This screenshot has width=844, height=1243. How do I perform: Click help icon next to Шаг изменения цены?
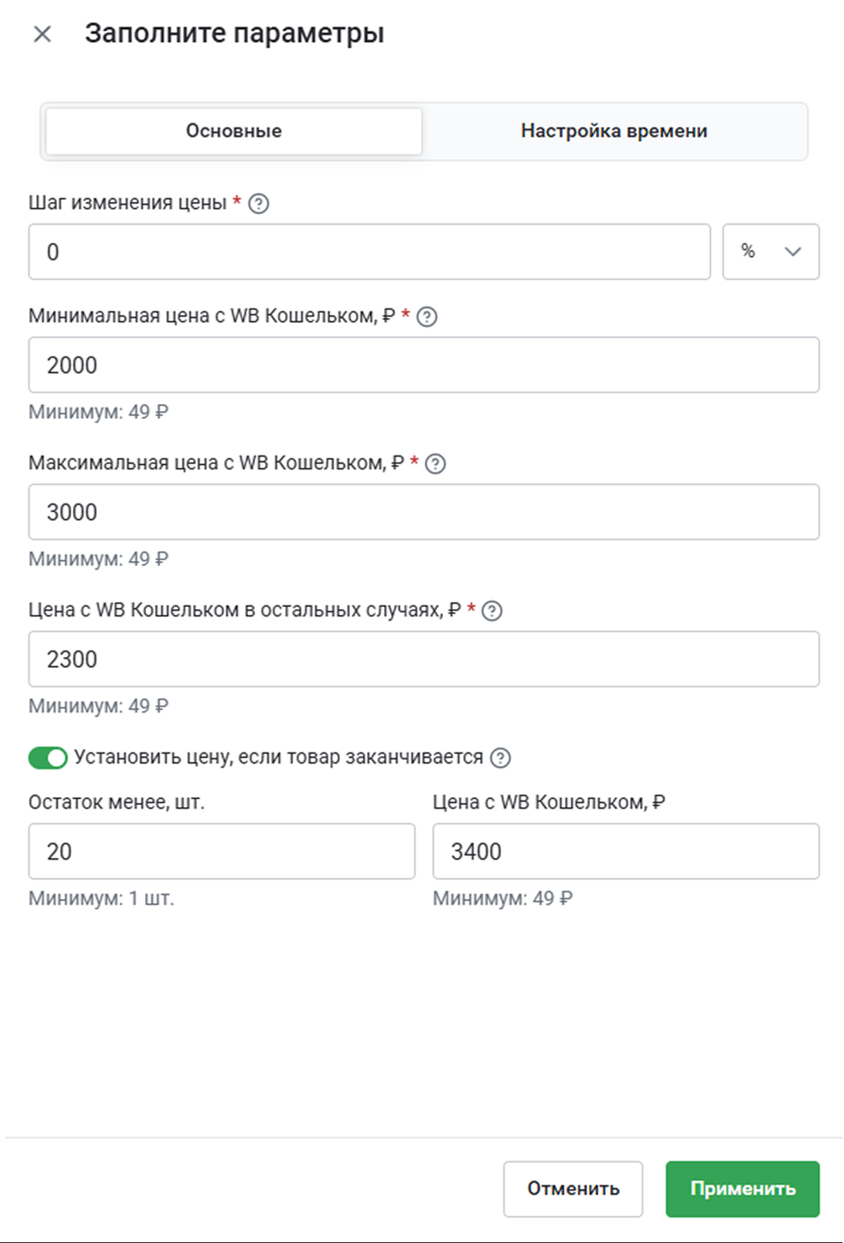click(x=259, y=204)
